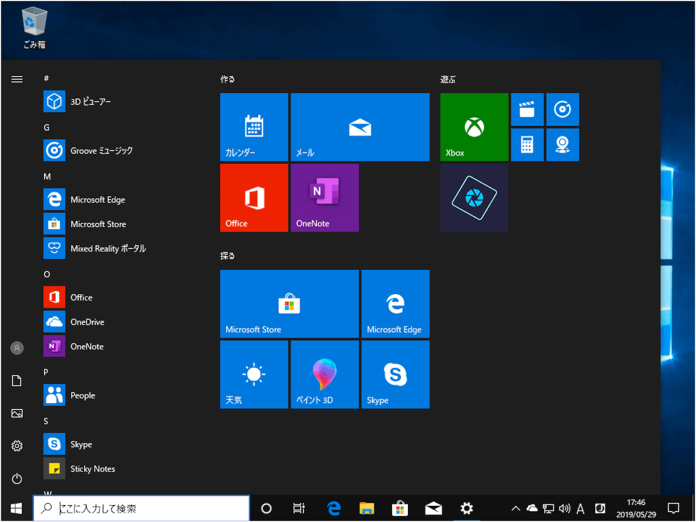Open the 天気 weather tile

[x=254, y=374]
